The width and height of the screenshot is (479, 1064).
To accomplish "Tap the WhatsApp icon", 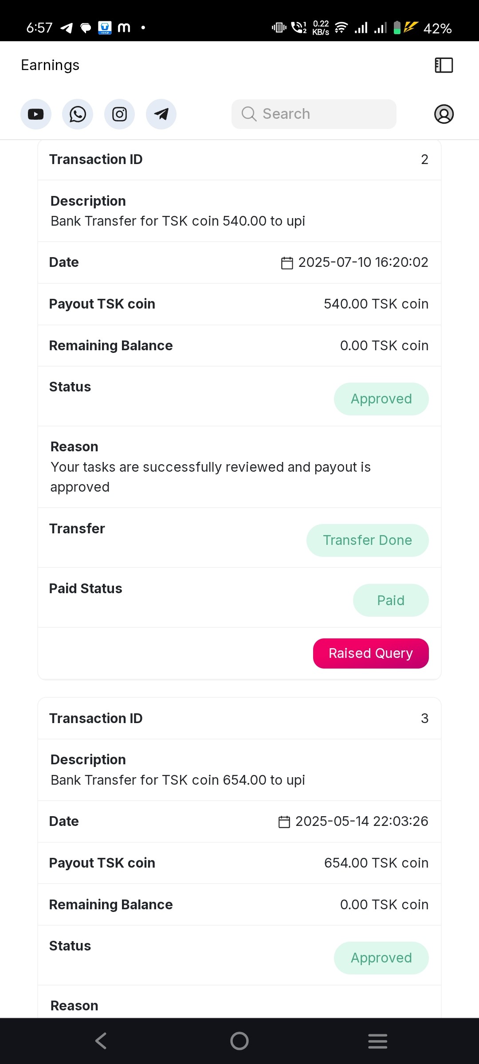I will [x=78, y=114].
